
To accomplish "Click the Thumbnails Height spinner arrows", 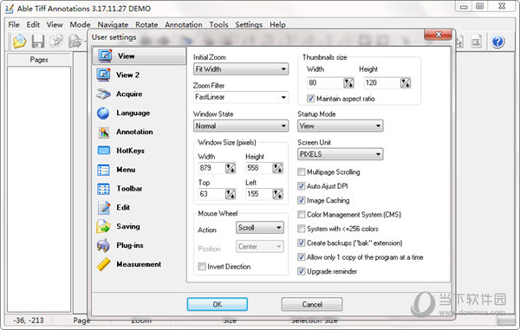I will click(x=406, y=83).
